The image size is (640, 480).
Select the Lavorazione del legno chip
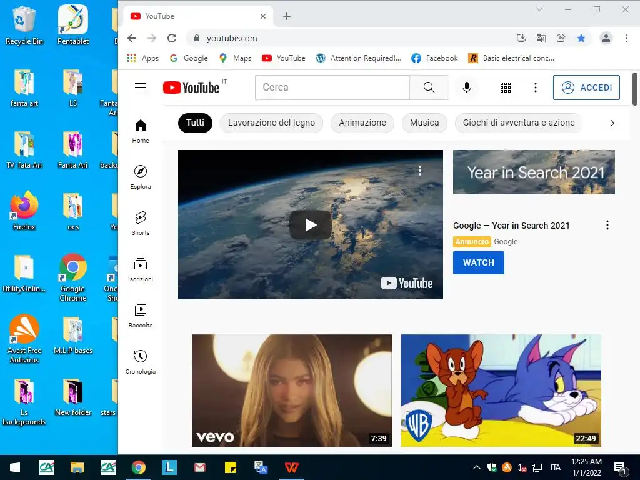(x=271, y=123)
